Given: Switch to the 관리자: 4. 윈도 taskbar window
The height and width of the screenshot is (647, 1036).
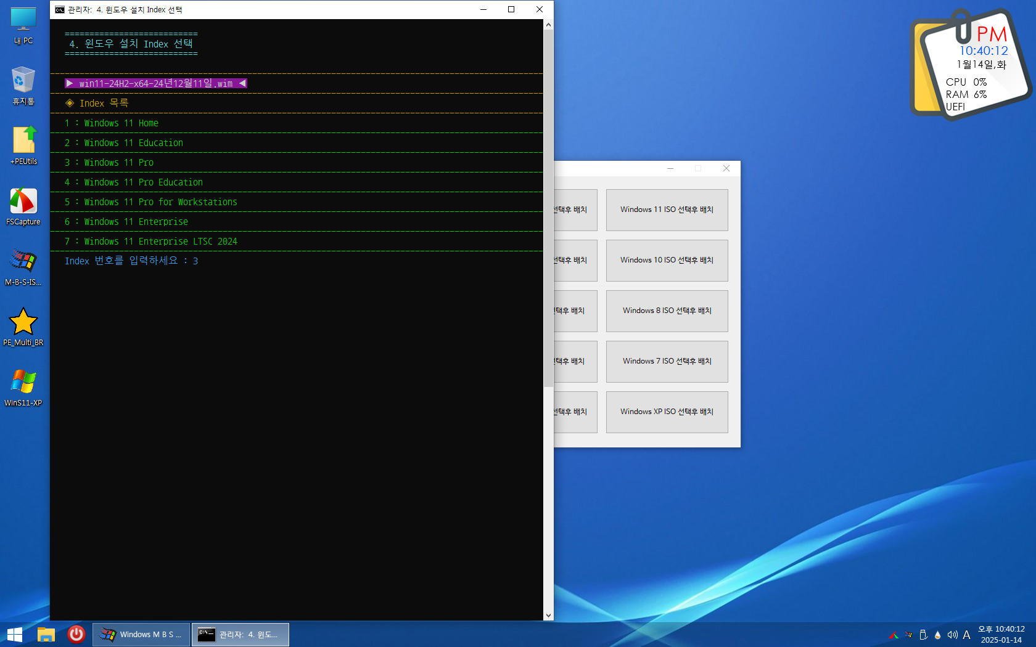Looking at the screenshot, I should [240, 634].
